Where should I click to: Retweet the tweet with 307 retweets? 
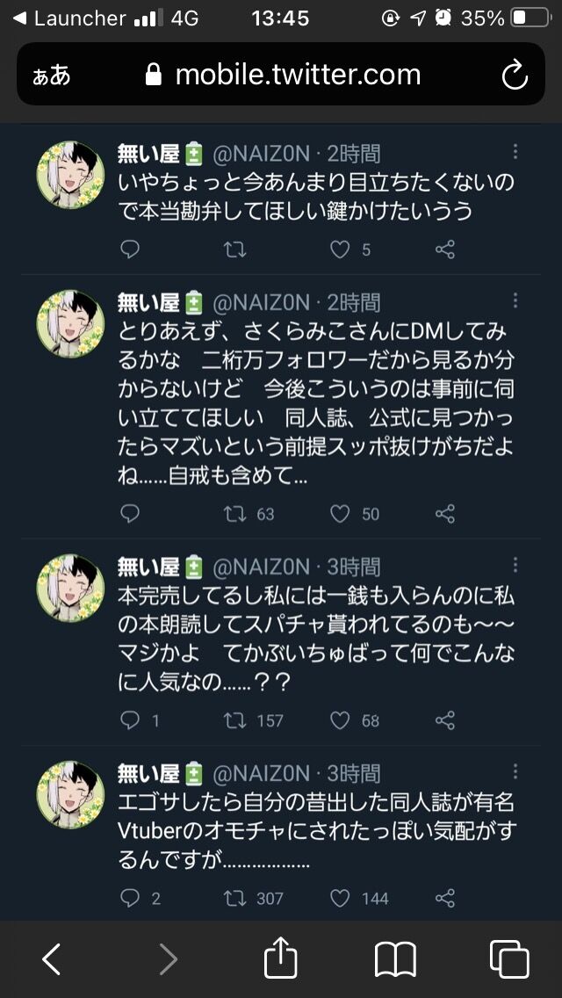(235, 898)
